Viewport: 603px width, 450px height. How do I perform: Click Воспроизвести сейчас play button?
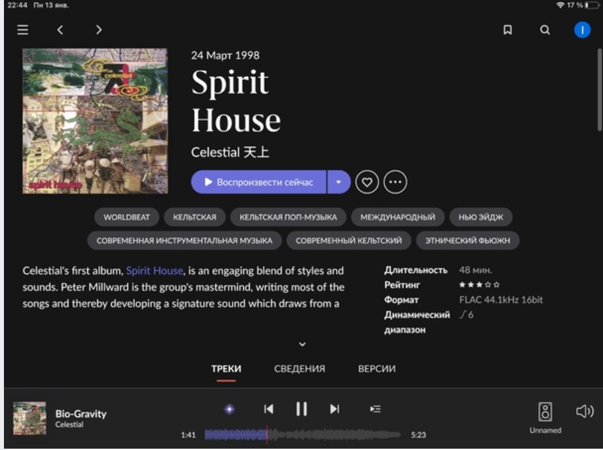tap(258, 182)
